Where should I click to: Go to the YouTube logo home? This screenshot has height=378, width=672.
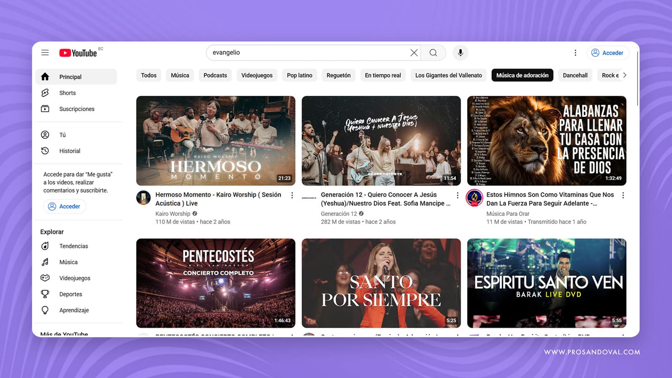(78, 53)
